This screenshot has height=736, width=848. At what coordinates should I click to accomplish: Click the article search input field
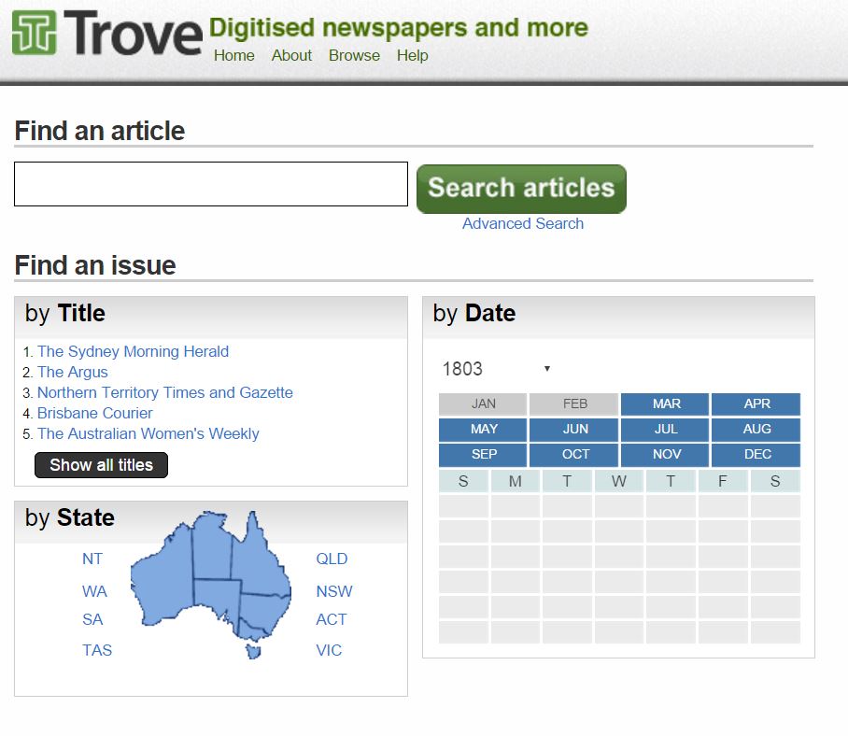point(210,183)
